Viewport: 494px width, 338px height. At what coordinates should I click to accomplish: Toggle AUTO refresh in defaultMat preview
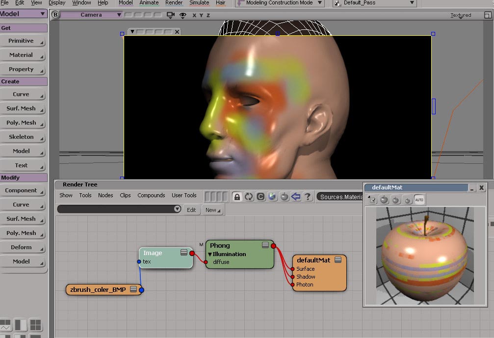[x=419, y=200]
